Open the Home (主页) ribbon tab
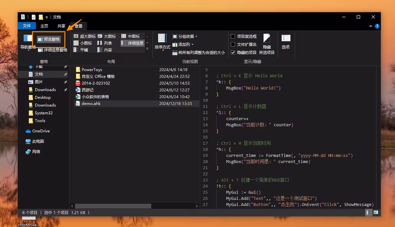 pos(44,26)
